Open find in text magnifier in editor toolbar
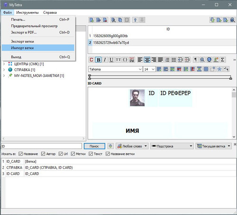 tap(202, 60)
